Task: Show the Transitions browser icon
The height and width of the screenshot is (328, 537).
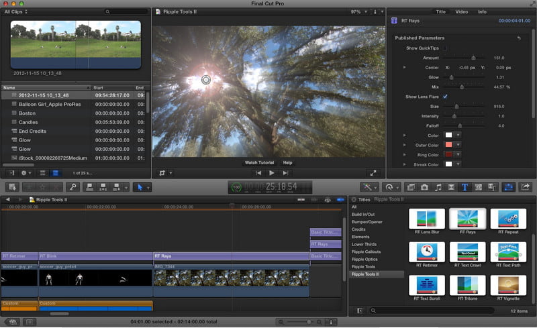Action: click(x=451, y=187)
